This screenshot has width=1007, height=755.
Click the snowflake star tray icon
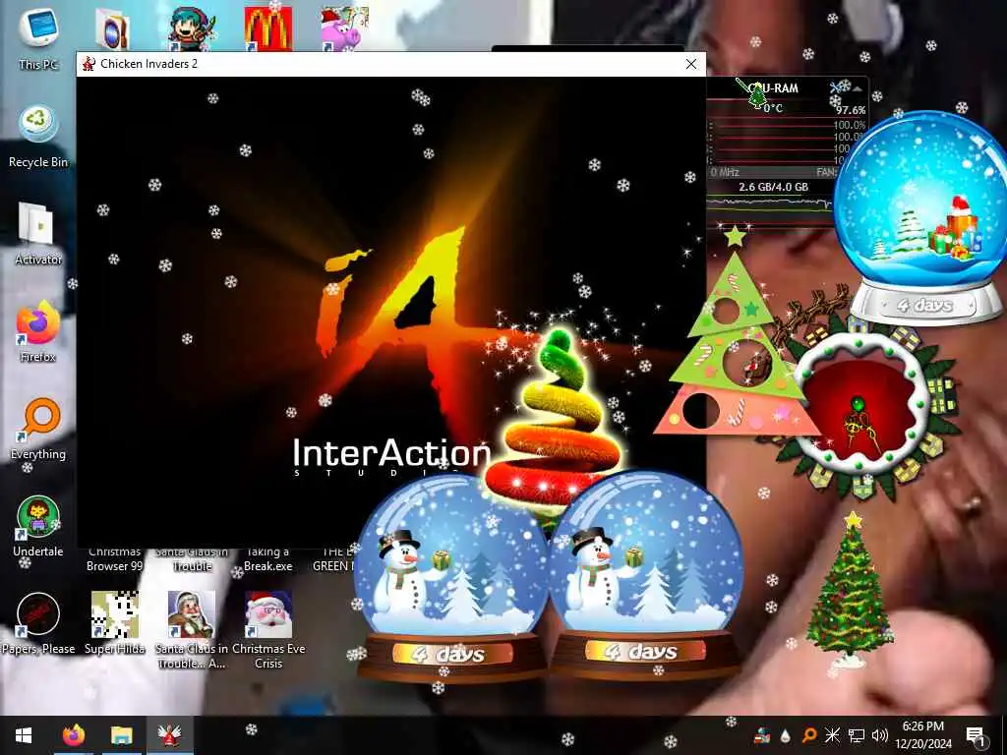point(832,735)
